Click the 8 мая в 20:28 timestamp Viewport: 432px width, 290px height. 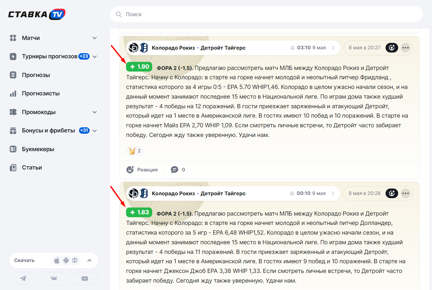[x=365, y=193]
